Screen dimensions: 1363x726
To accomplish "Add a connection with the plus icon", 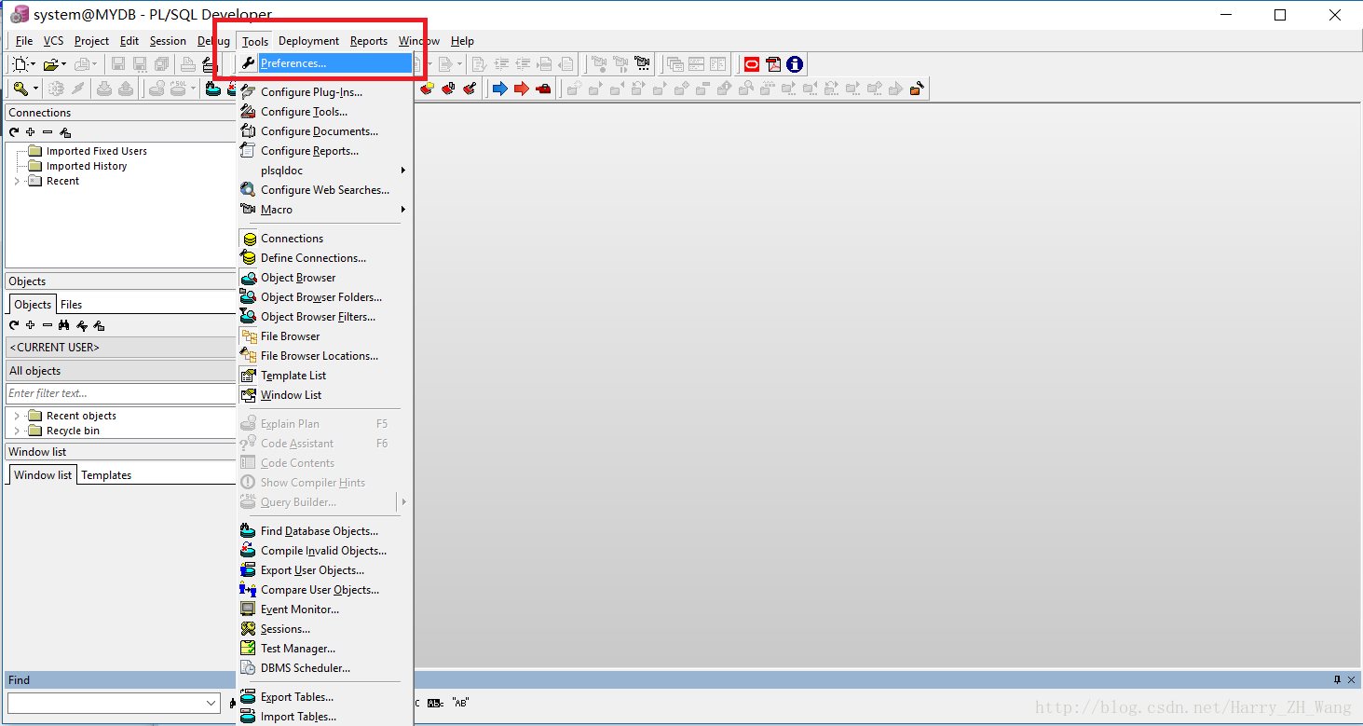I will 31,132.
